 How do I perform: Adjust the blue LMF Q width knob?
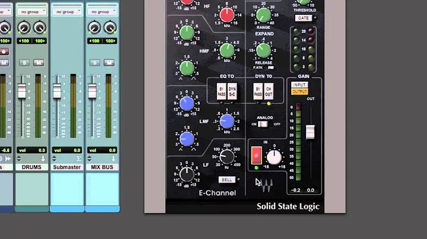click(187, 139)
